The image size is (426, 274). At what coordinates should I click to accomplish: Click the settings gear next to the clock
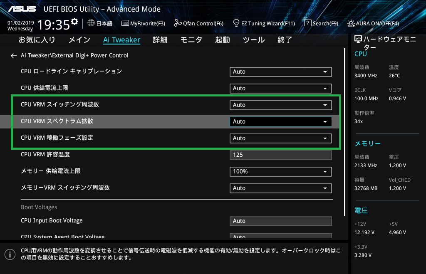[74, 22]
